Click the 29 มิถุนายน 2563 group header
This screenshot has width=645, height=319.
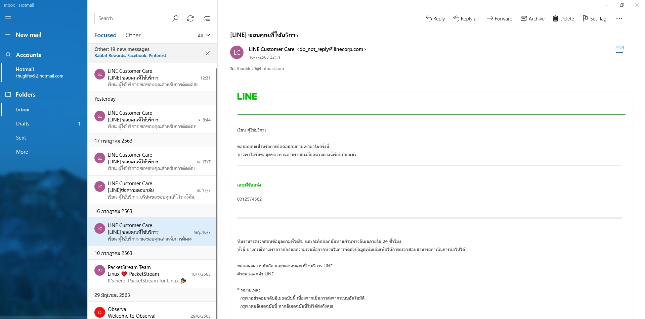(x=152, y=295)
